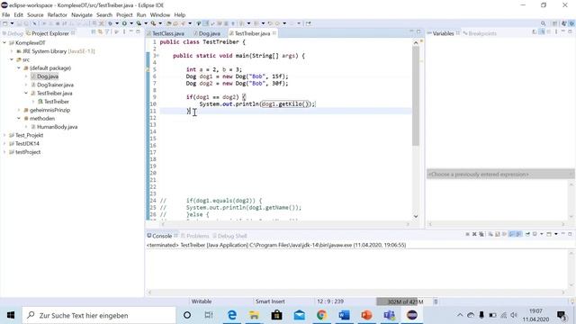Open PowerPoint from the taskbar
576x324 pixels.
coord(366,315)
